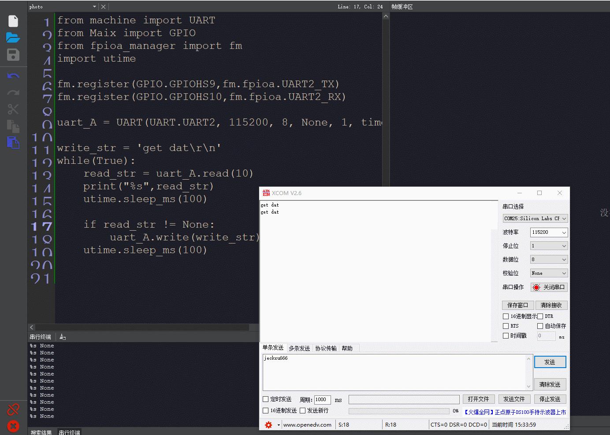Click the XCOM red gear settings icon

tap(268, 425)
